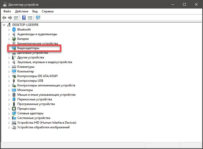The image size is (203, 149).
Task: Click the monitor icon beside Компьютер
Action: coord(14,71)
